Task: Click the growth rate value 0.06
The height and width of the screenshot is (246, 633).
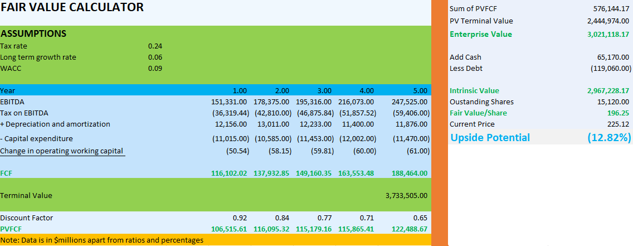Action: coord(155,57)
